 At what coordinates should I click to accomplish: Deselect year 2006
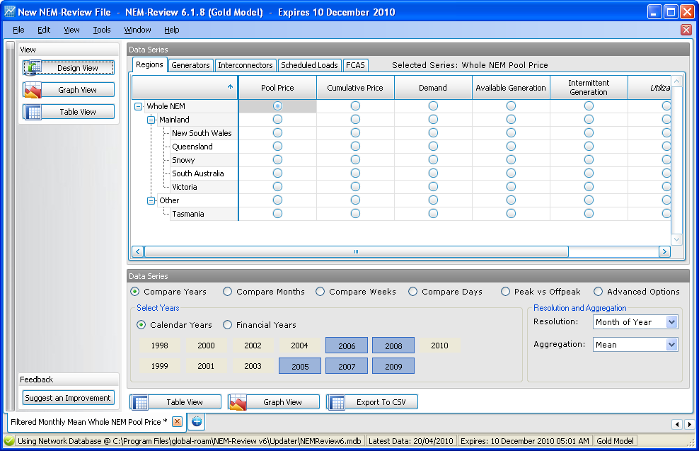347,346
